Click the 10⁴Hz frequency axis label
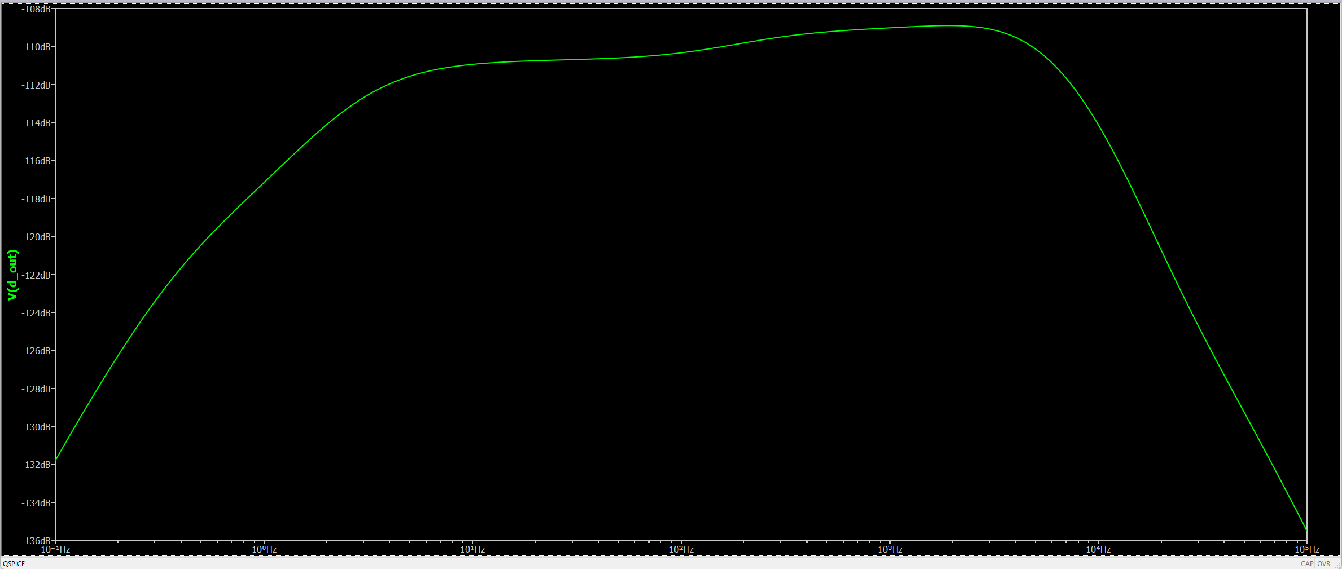The height and width of the screenshot is (569, 1342). point(1098,549)
